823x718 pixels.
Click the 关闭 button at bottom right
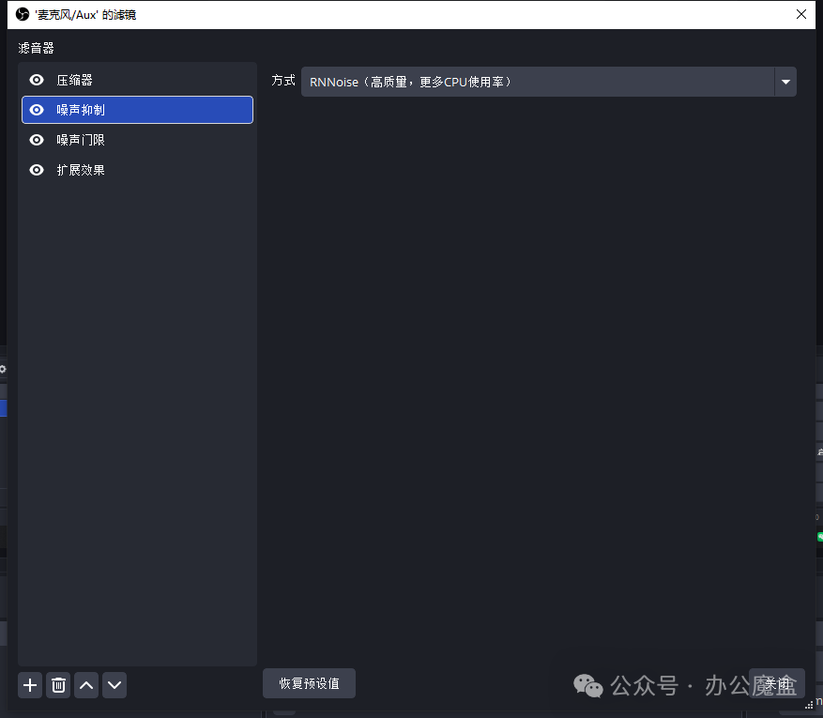tap(777, 683)
